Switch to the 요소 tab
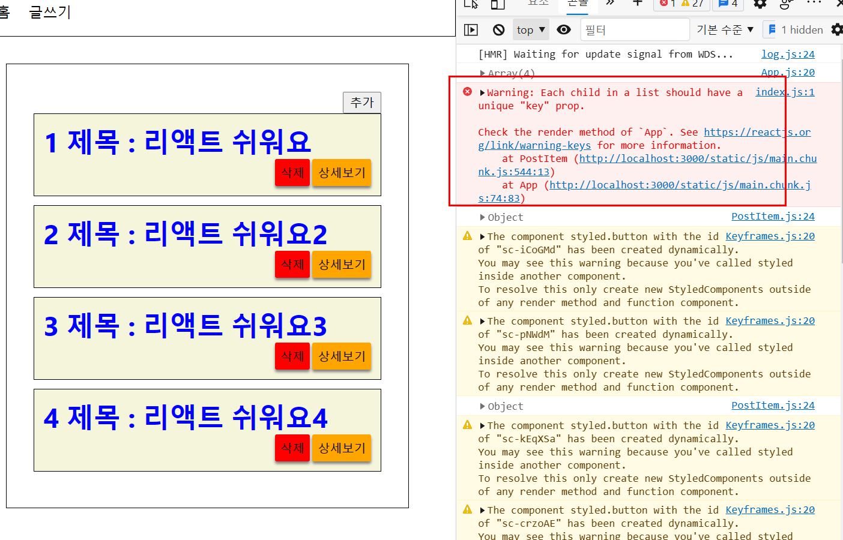The height and width of the screenshot is (540, 843). 539,3
